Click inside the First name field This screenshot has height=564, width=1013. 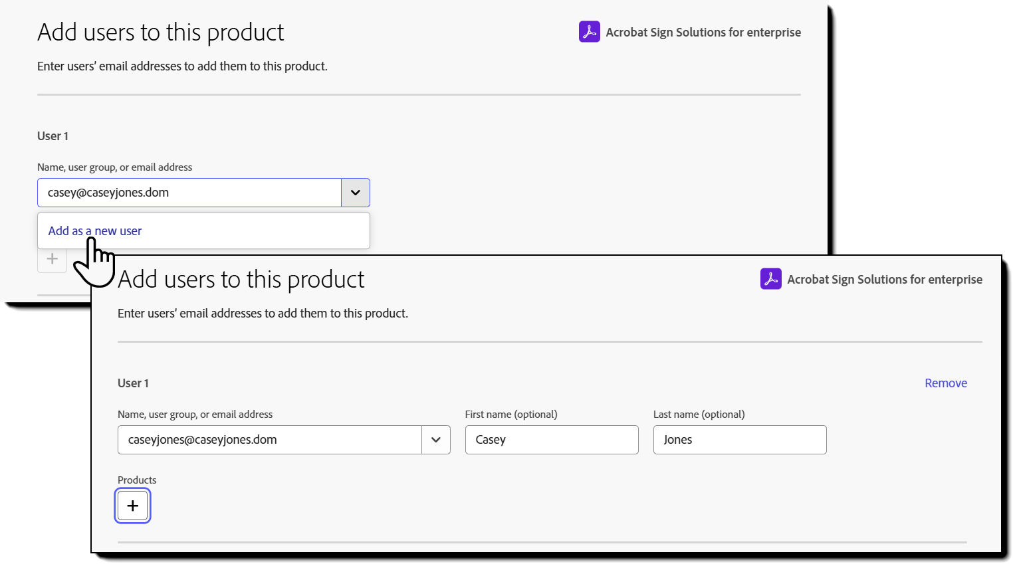click(x=552, y=440)
